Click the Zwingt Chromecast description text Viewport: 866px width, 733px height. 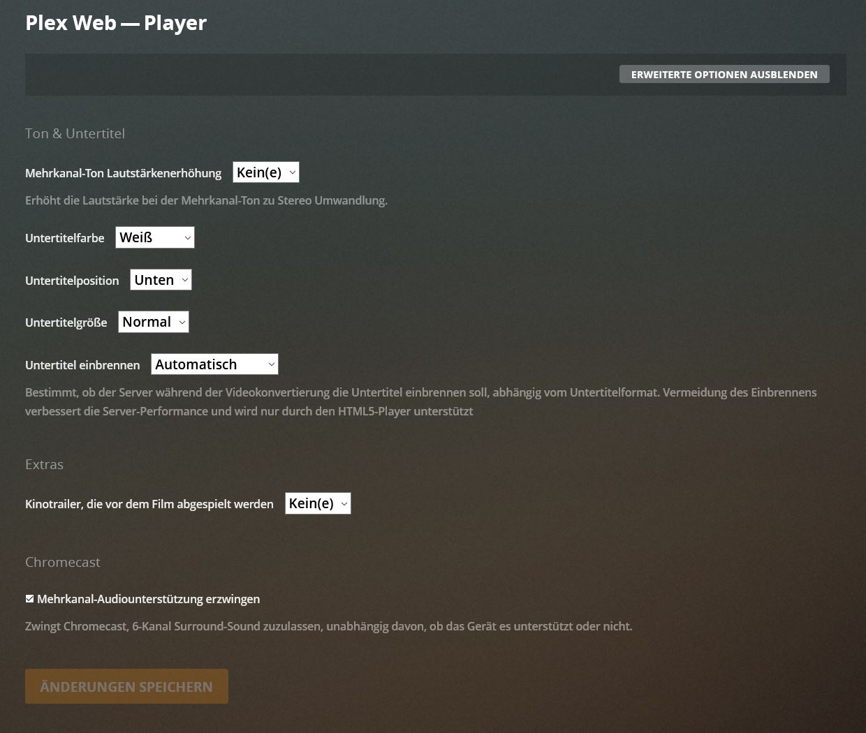[329, 626]
